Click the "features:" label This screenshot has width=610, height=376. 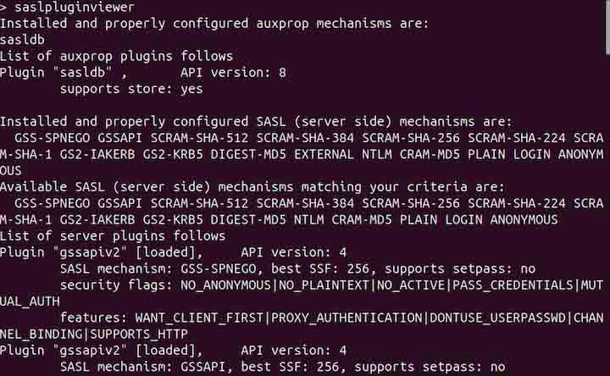click(93, 317)
